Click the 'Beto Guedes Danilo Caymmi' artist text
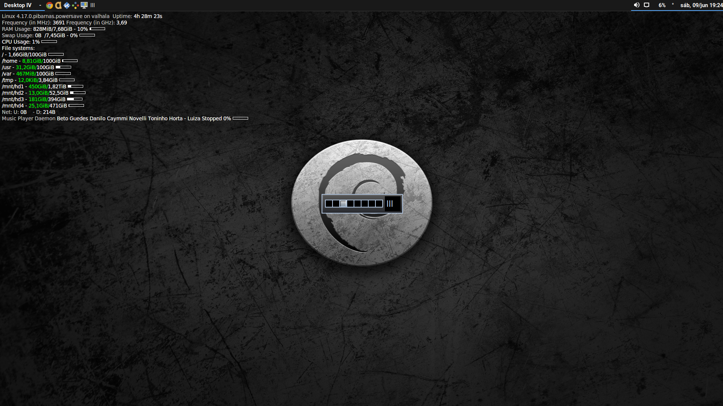The height and width of the screenshot is (406, 723). tap(92, 118)
